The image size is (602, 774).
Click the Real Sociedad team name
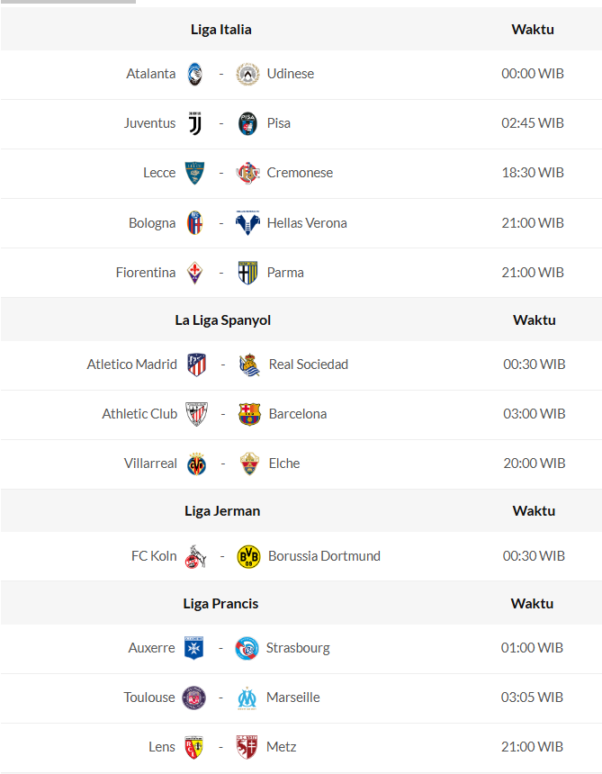pyautogui.click(x=309, y=364)
